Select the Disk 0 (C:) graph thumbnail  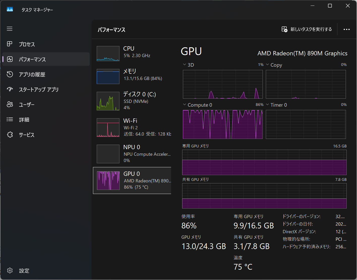(x=108, y=101)
